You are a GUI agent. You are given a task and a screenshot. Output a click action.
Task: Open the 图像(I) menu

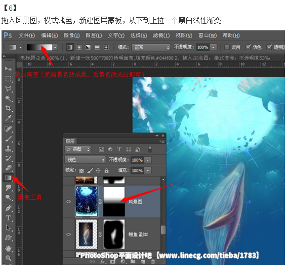(72, 35)
